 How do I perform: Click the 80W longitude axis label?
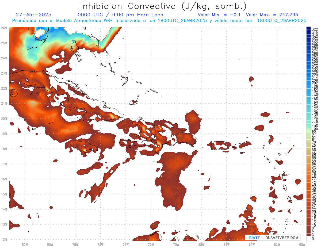click(50, 244)
